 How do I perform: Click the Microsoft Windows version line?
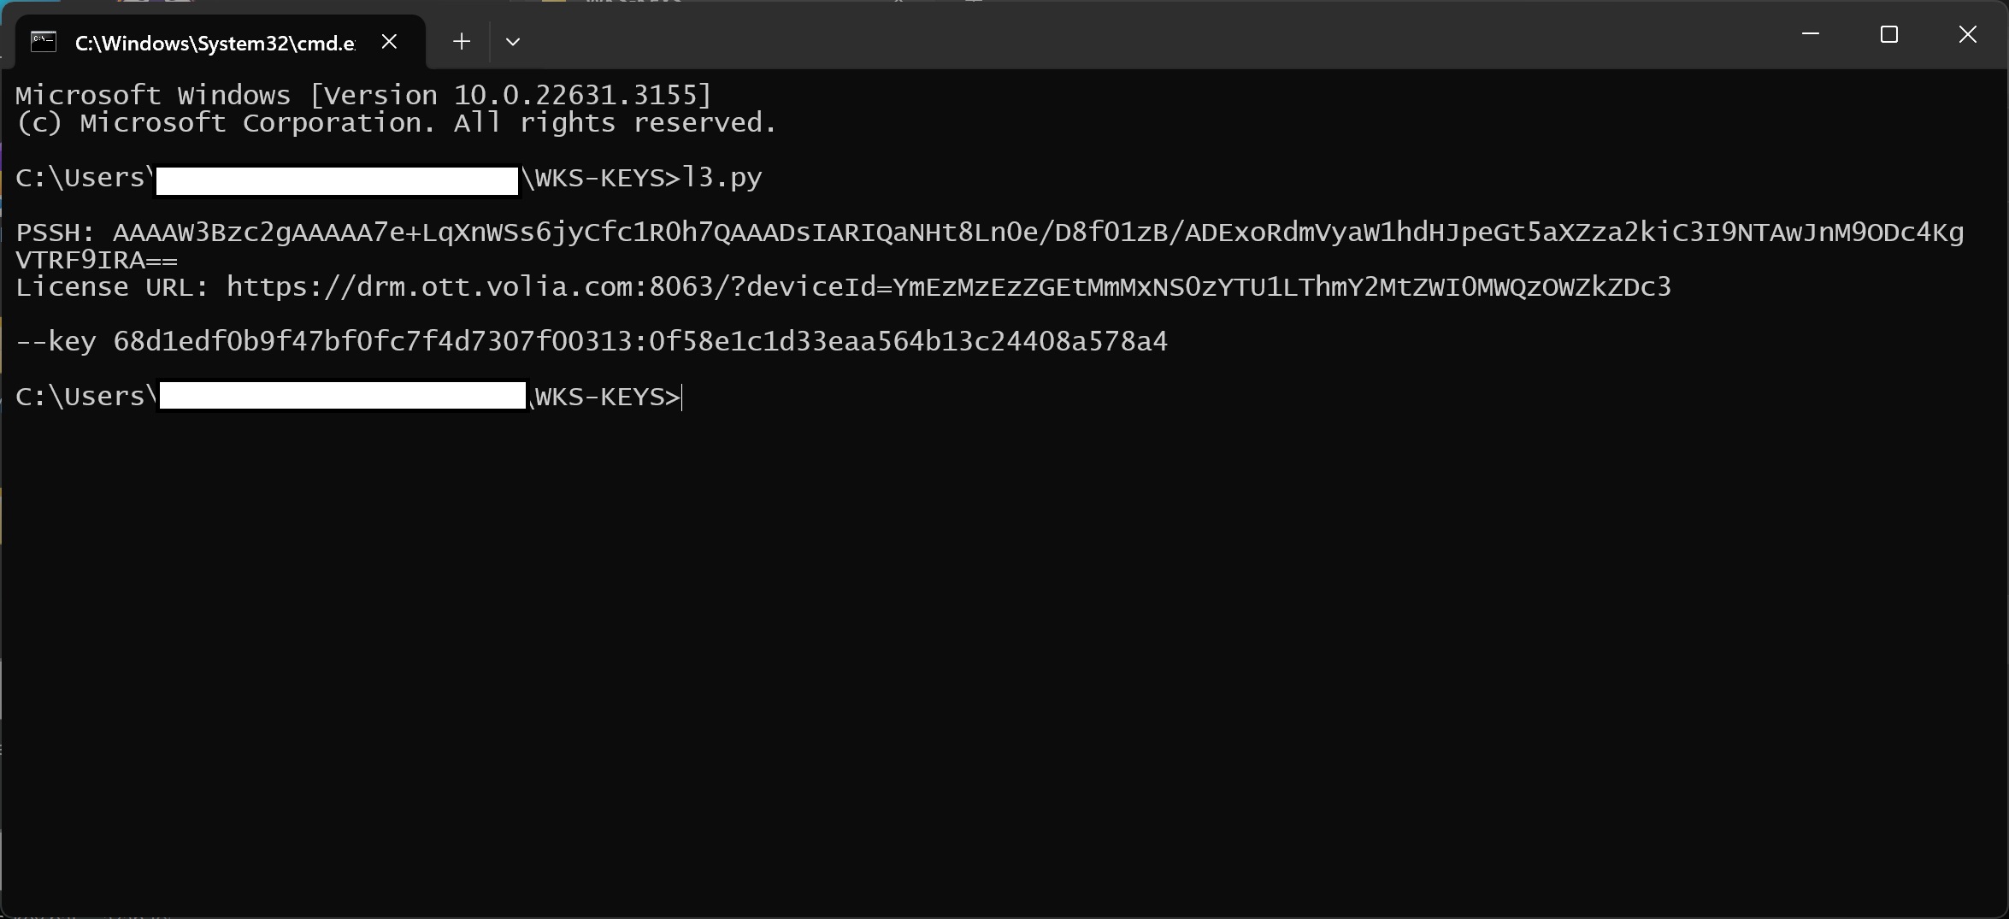(363, 95)
